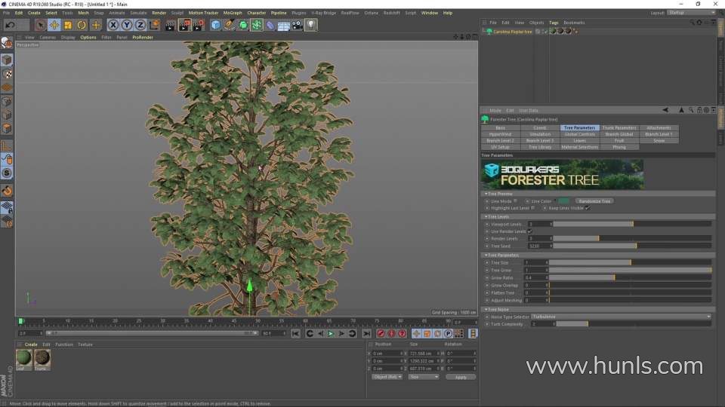
Task: Open the Layout Startup dropdown
Action: [x=690, y=13]
